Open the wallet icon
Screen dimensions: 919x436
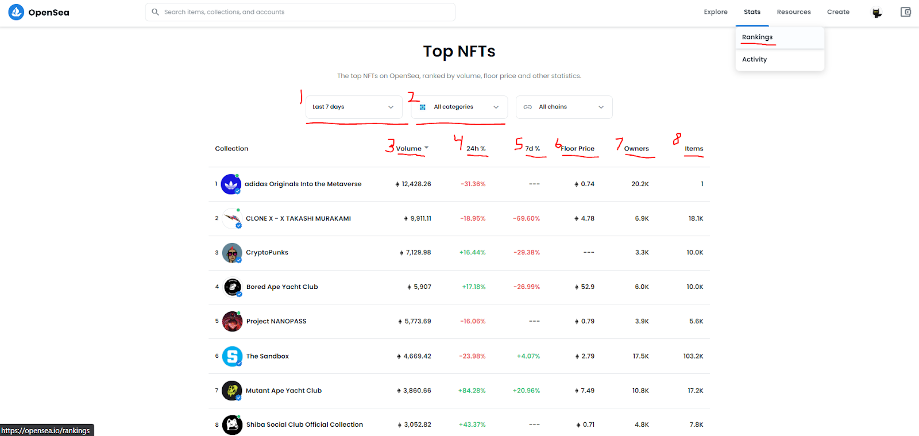tap(906, 12)
